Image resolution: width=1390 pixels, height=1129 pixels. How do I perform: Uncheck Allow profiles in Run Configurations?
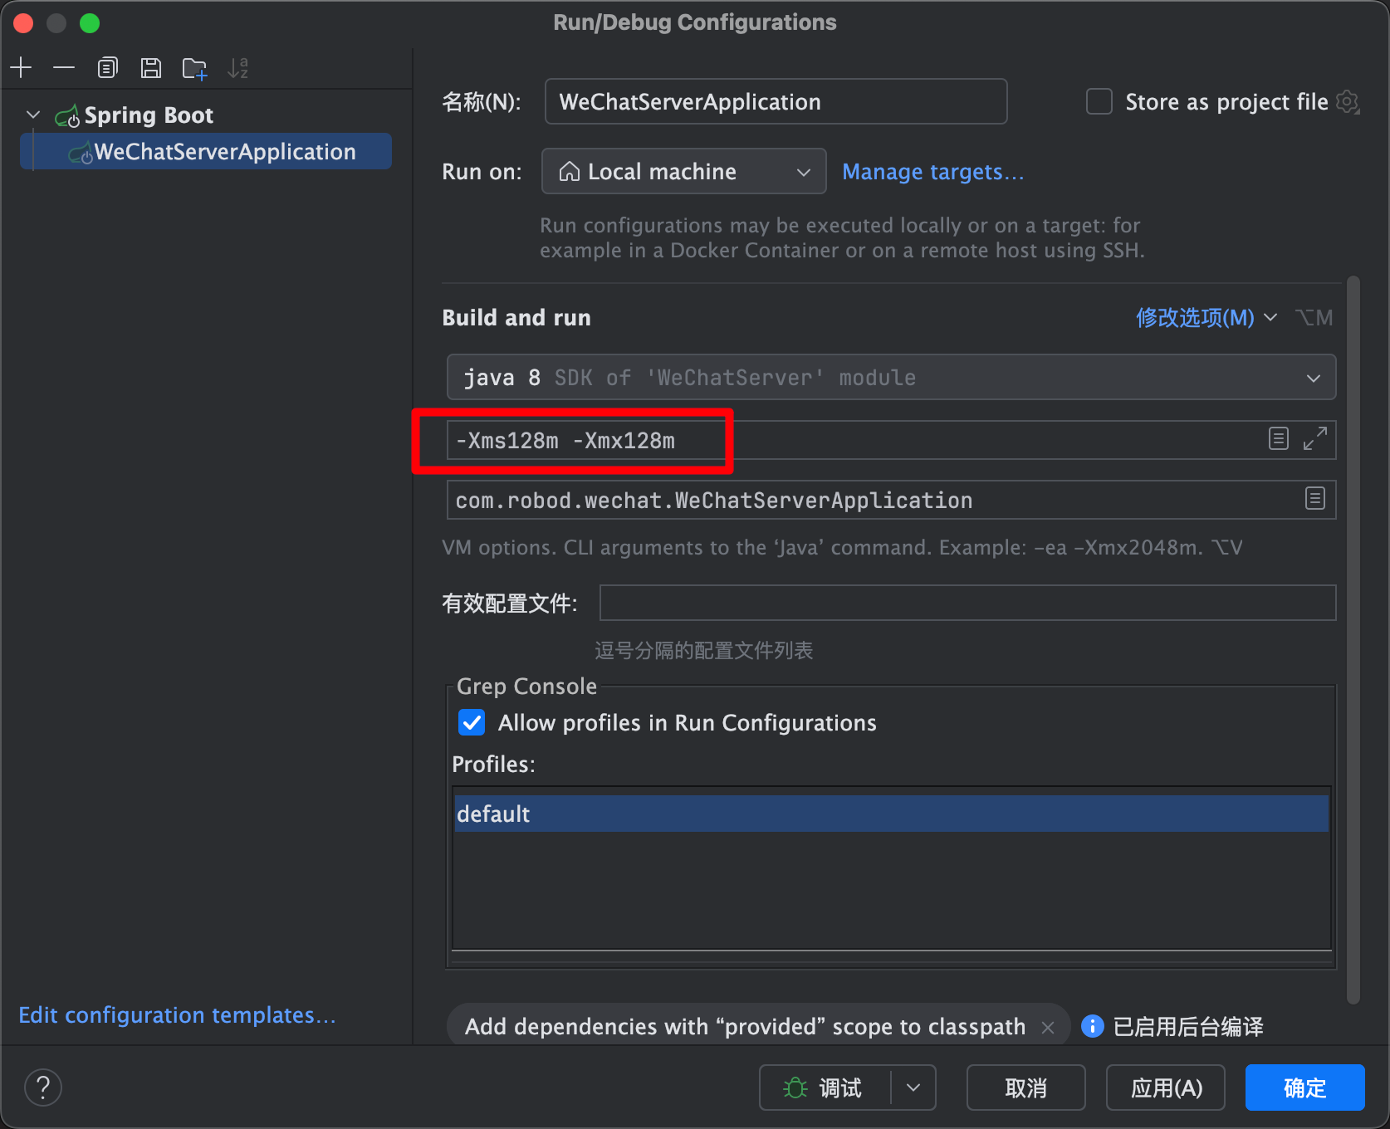(472, 722)
